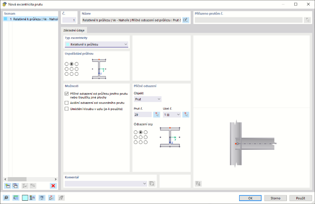This screenshot has height=204, width=315.
Task: Click the app icon in the title bar
Action: tap(4, 4)
